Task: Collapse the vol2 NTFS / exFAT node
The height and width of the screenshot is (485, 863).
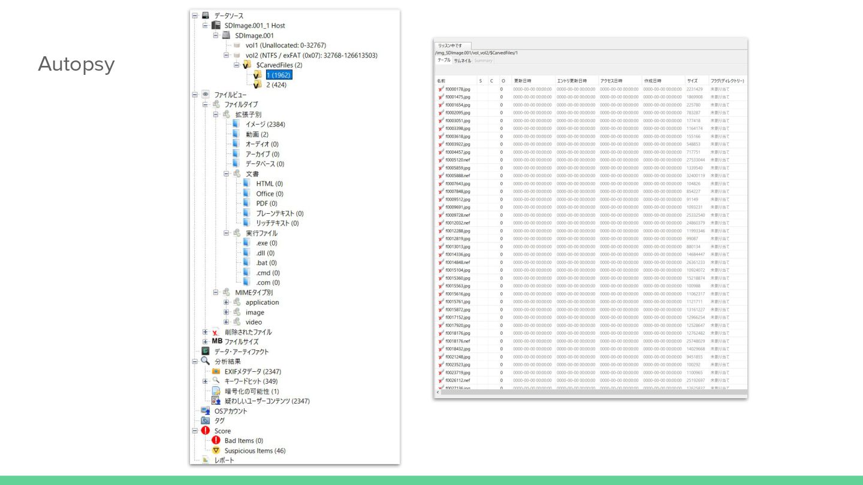Action: 226,55
